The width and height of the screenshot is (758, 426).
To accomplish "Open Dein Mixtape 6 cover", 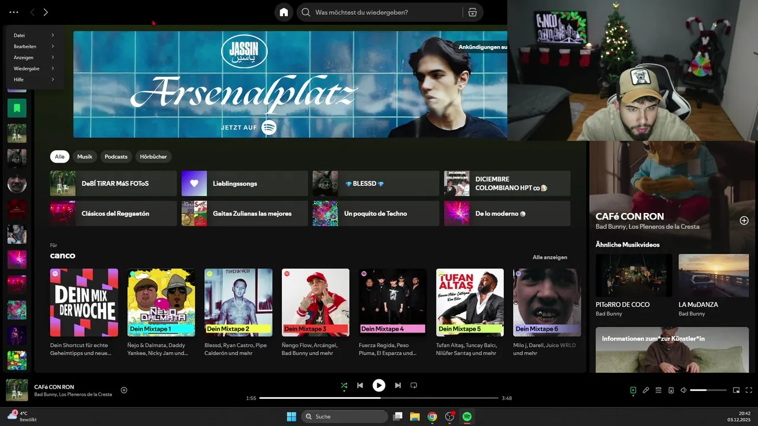I will tap(547, 302).
